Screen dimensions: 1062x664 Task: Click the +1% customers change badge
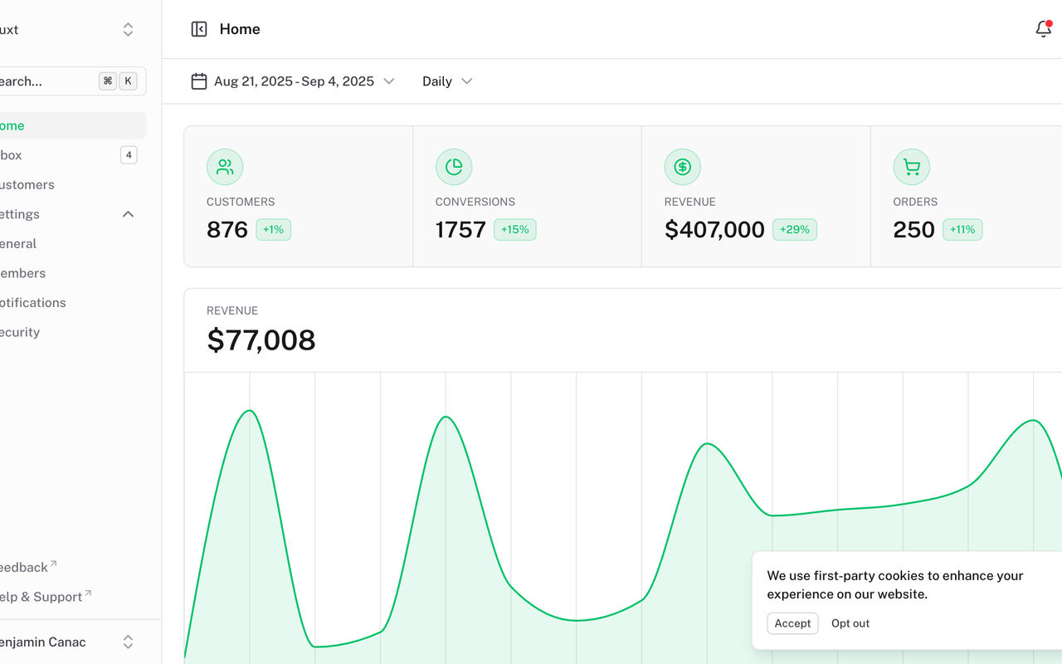coord(273,230)
